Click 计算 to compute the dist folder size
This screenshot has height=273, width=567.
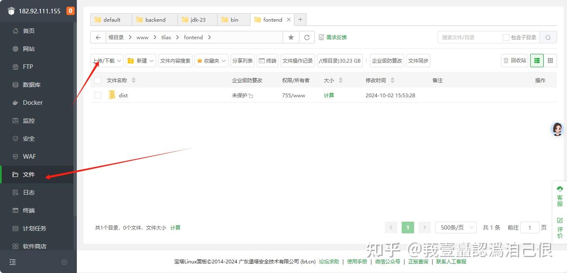pyautogui.click(x=329, y=95)
